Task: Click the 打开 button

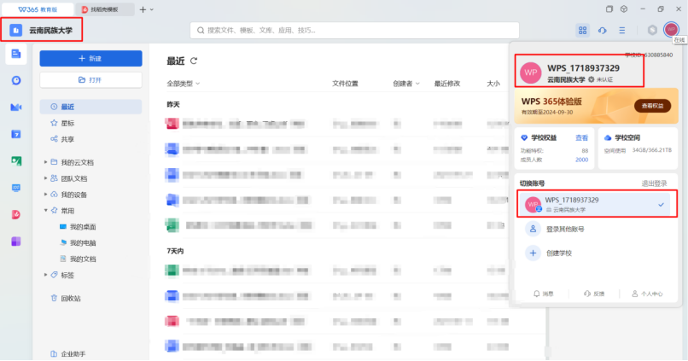Action: pos(90,80)
